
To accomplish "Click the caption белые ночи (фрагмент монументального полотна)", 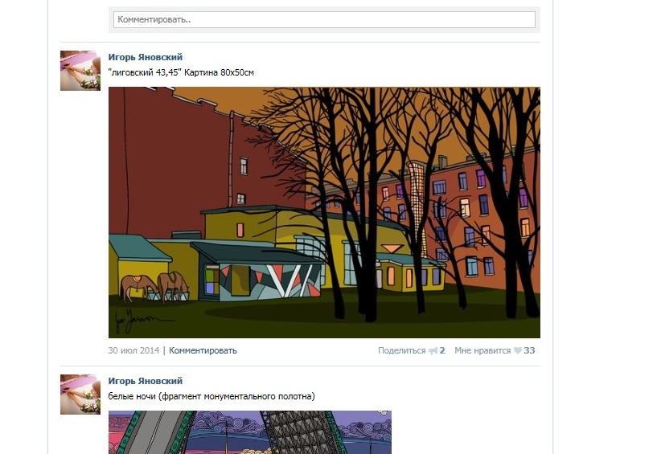I will tap(211, 396).
